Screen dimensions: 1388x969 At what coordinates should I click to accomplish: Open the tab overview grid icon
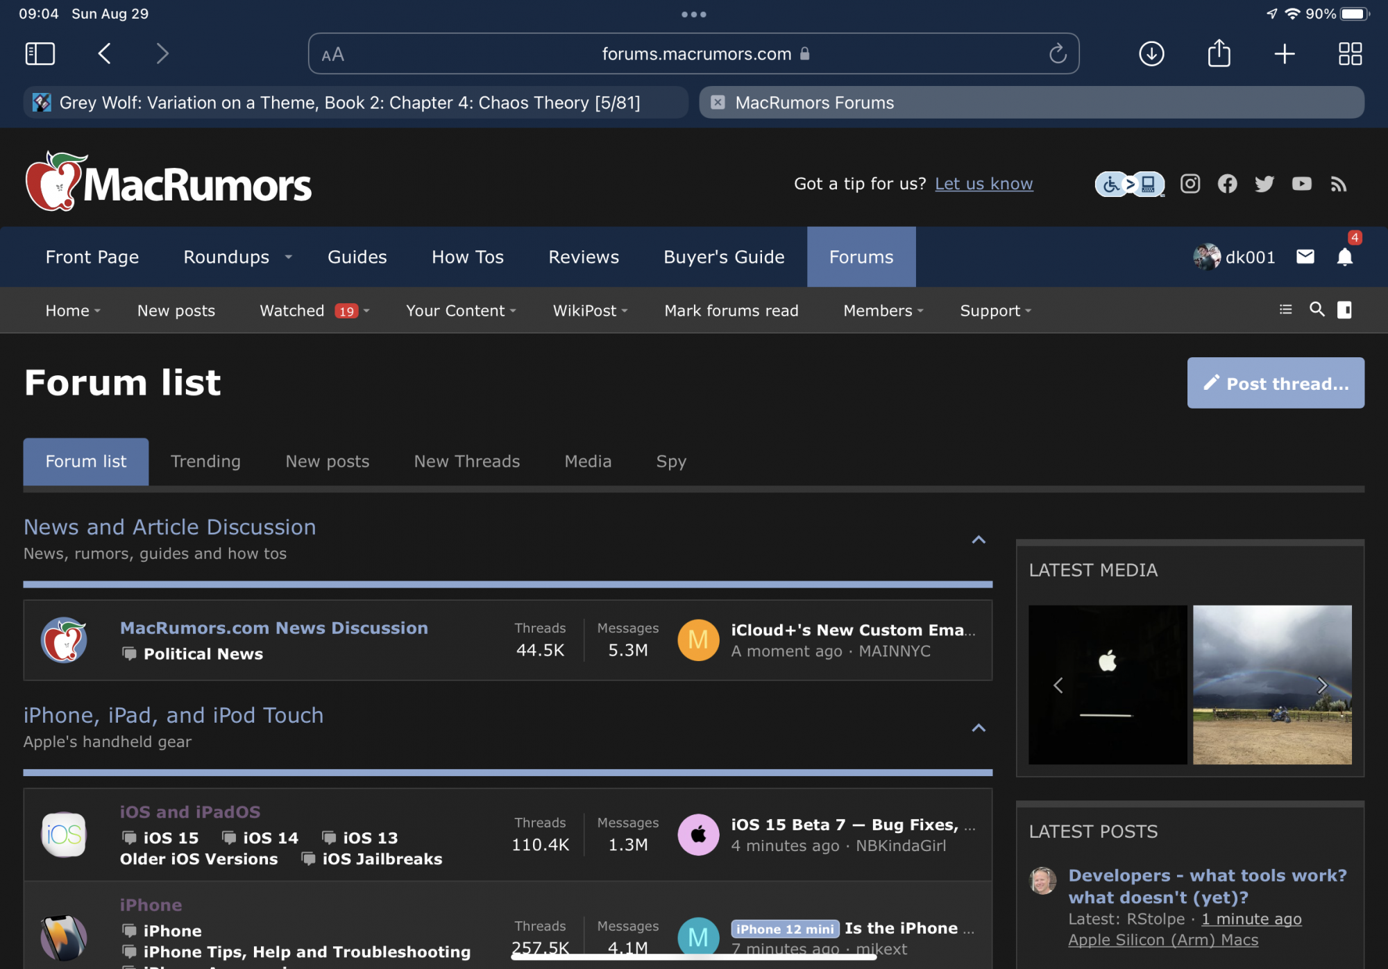pyautogui.click(x=1350, y=53)
